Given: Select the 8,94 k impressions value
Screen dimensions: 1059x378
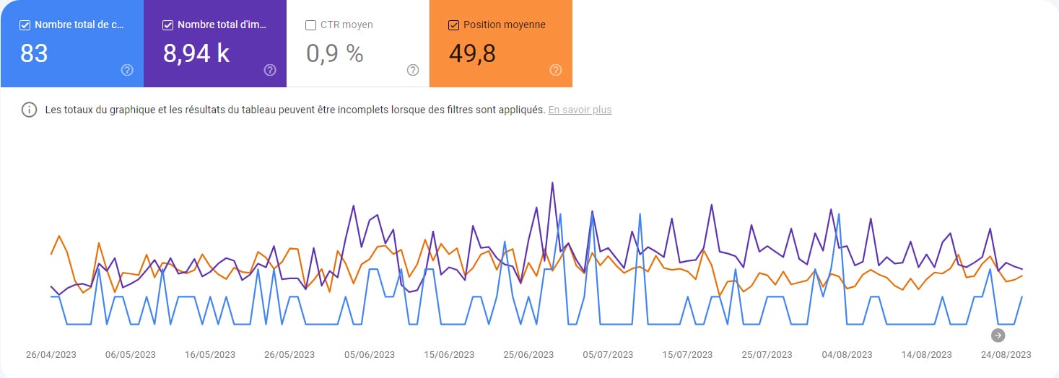Looking at the screenshot, I should click(196, 53).
